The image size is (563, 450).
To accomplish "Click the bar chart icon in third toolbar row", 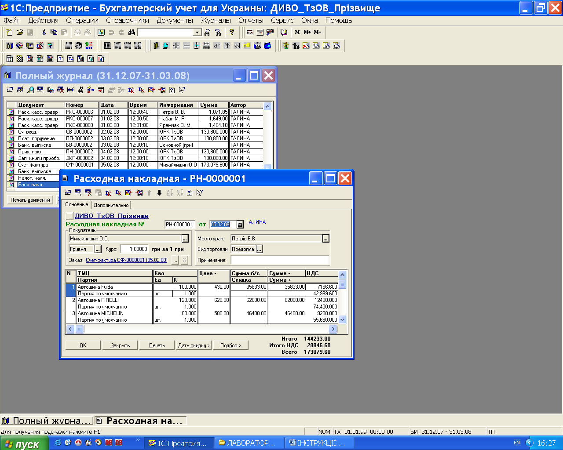I will point(101,58).
